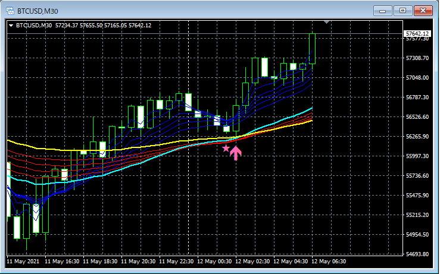Click the 55736.60 price scale label

pyautogui.click(x=417, y=176)
